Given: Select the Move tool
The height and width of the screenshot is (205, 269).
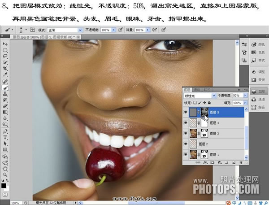Looking at the screenshot, I should (5, 44).
